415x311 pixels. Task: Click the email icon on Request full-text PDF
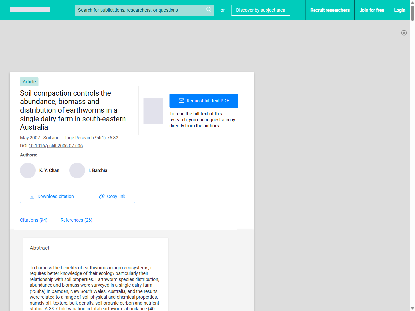[182, 101]
